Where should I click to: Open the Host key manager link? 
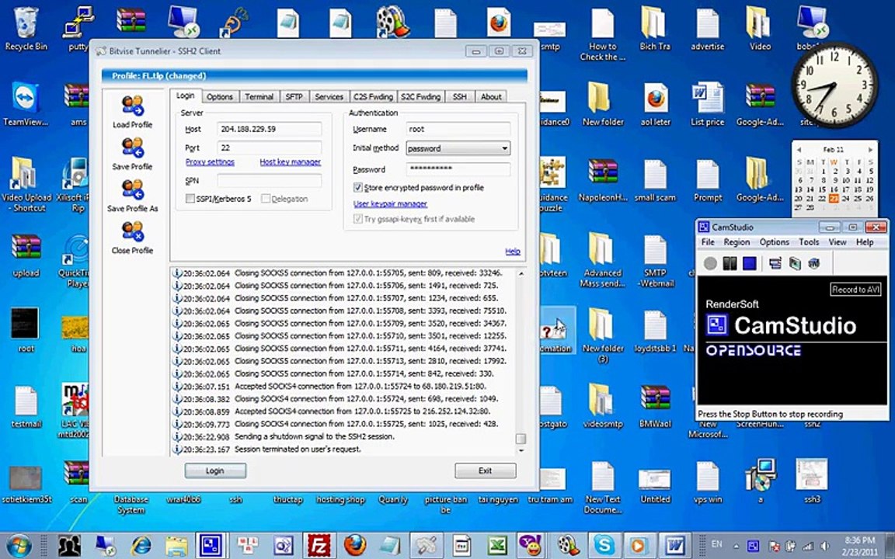290,162
